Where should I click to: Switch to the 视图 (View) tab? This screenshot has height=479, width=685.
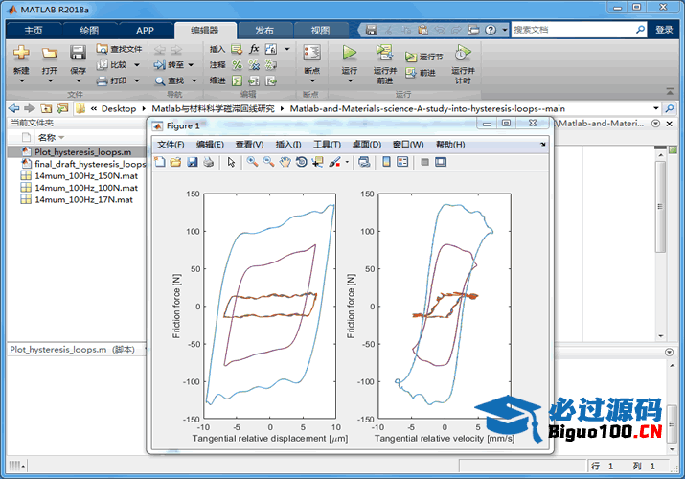point(320,30)
